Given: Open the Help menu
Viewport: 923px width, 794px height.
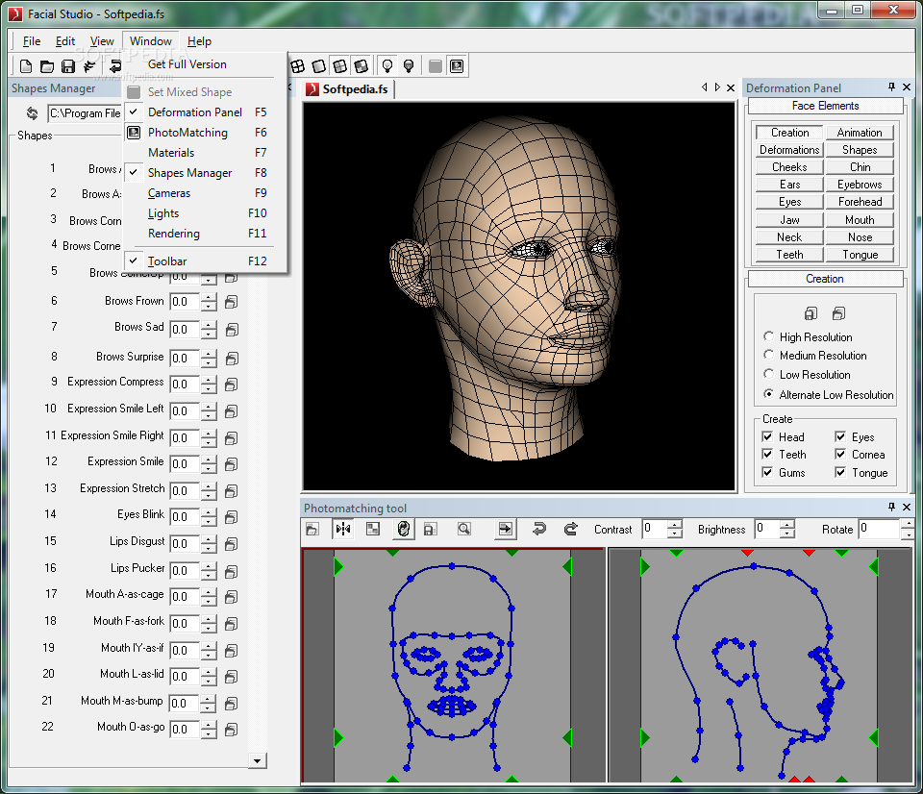Looking at the screenshot, I should (199, 41).
